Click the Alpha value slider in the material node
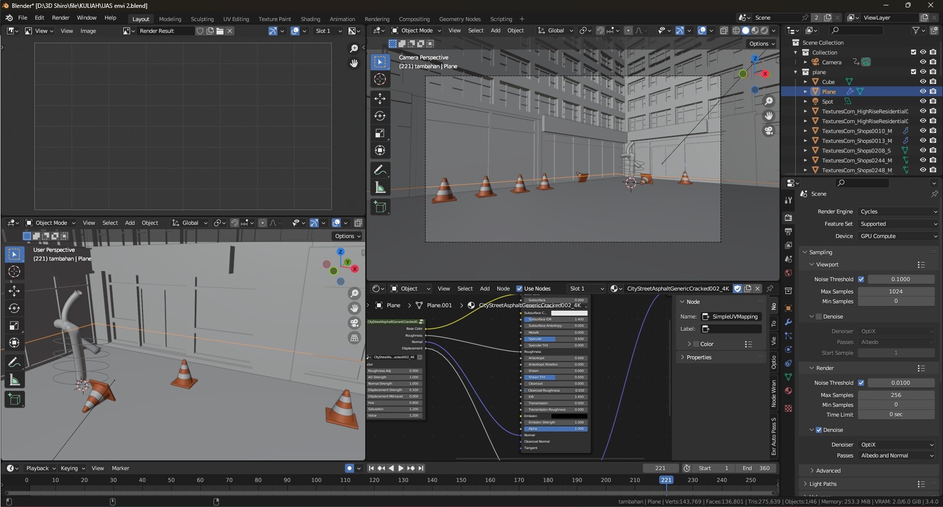Image resolution: width=943 pixels, height=507 pixels. 555,428
